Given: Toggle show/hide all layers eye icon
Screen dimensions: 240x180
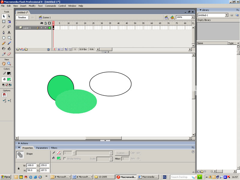Looking at the screenshot, I should [42, 23].
